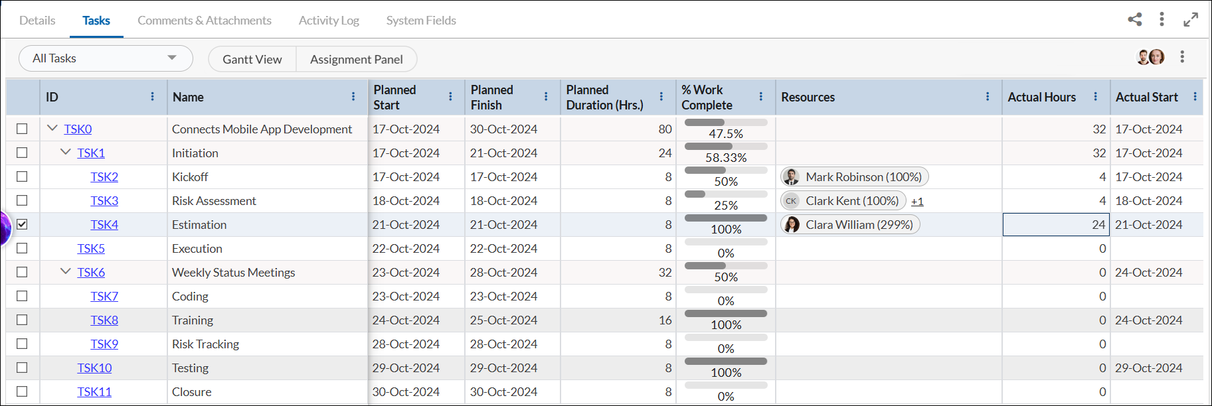The image size is (1212, 406).
Task: Open the Name column options menu
Action: click(x=353, y=97)
